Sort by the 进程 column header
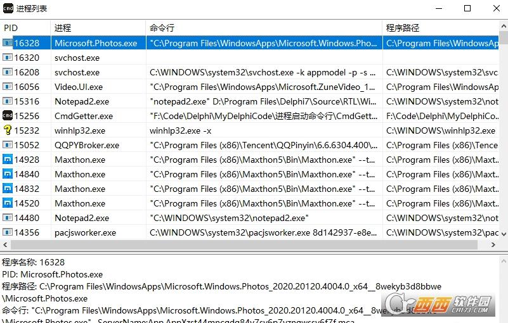 click(x=98, y=28)
